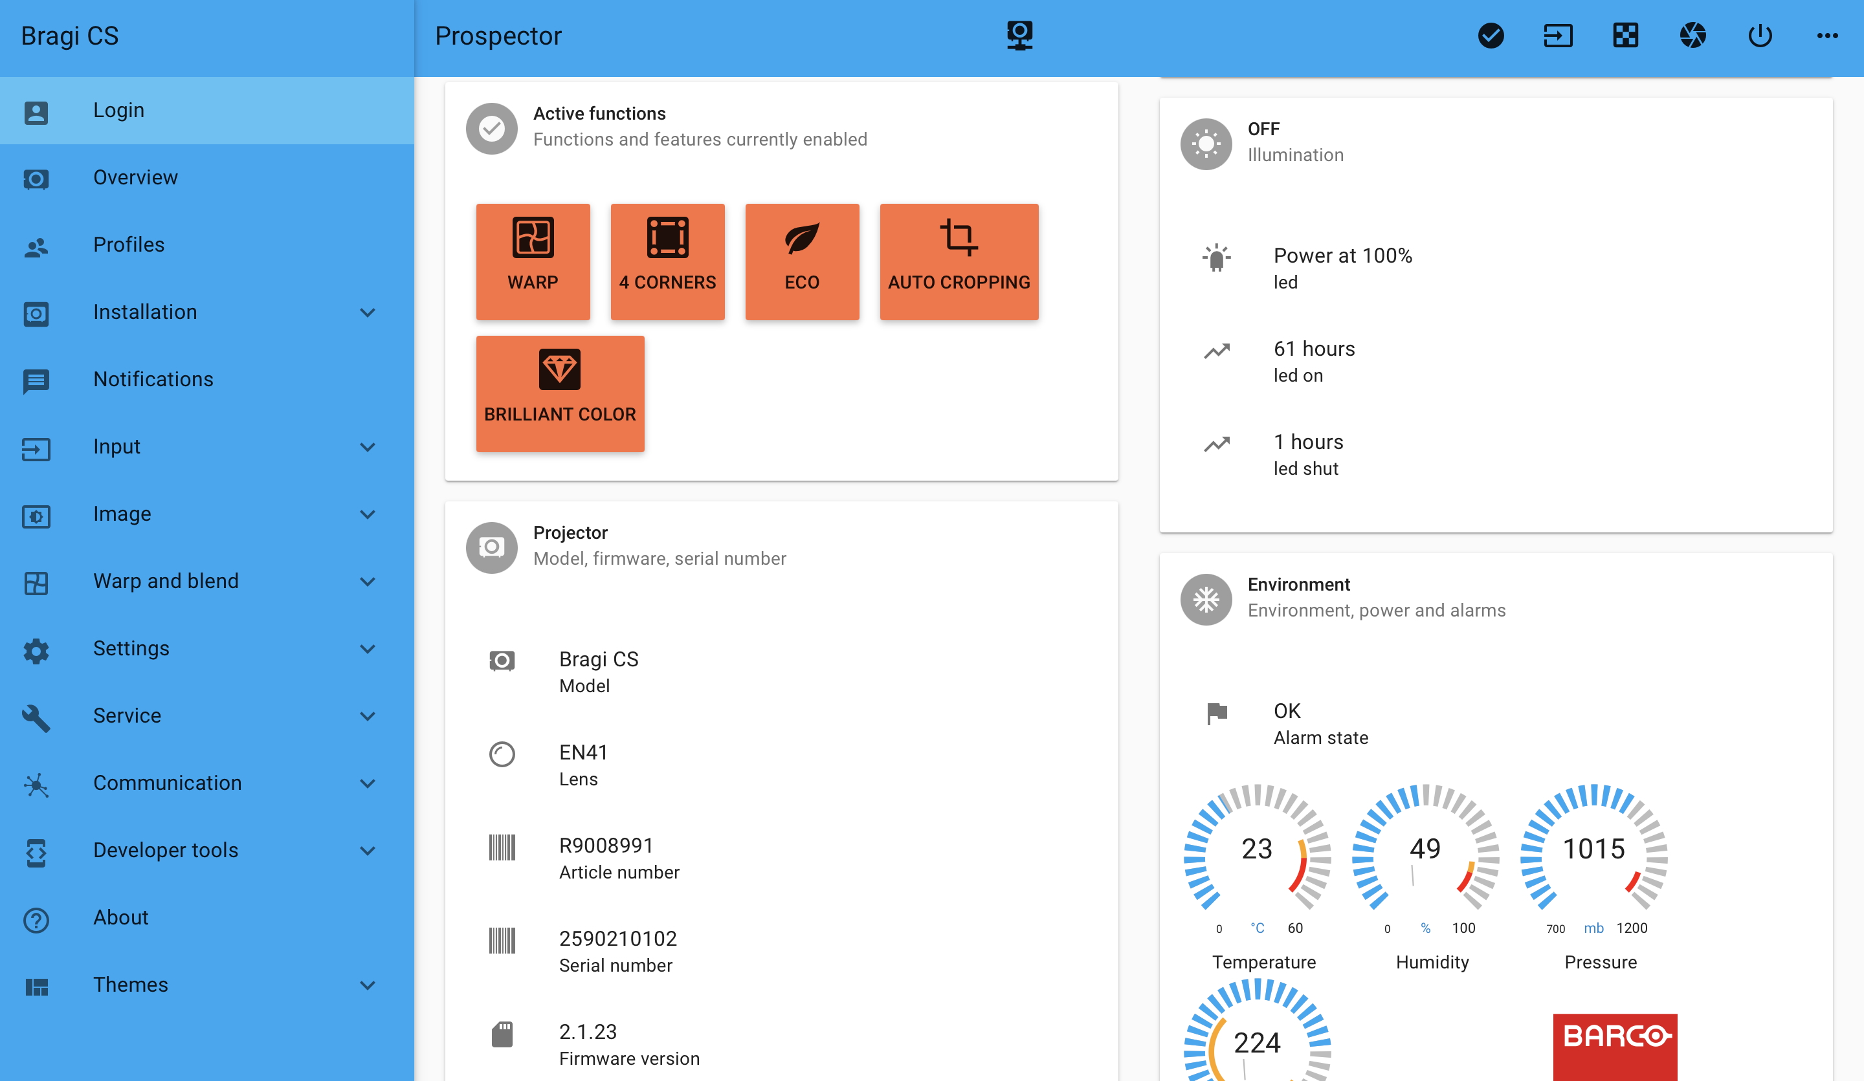Click the Serial number 2590210102 row
Viewport: 1864px width, 1081px height.
pos(782,952)
